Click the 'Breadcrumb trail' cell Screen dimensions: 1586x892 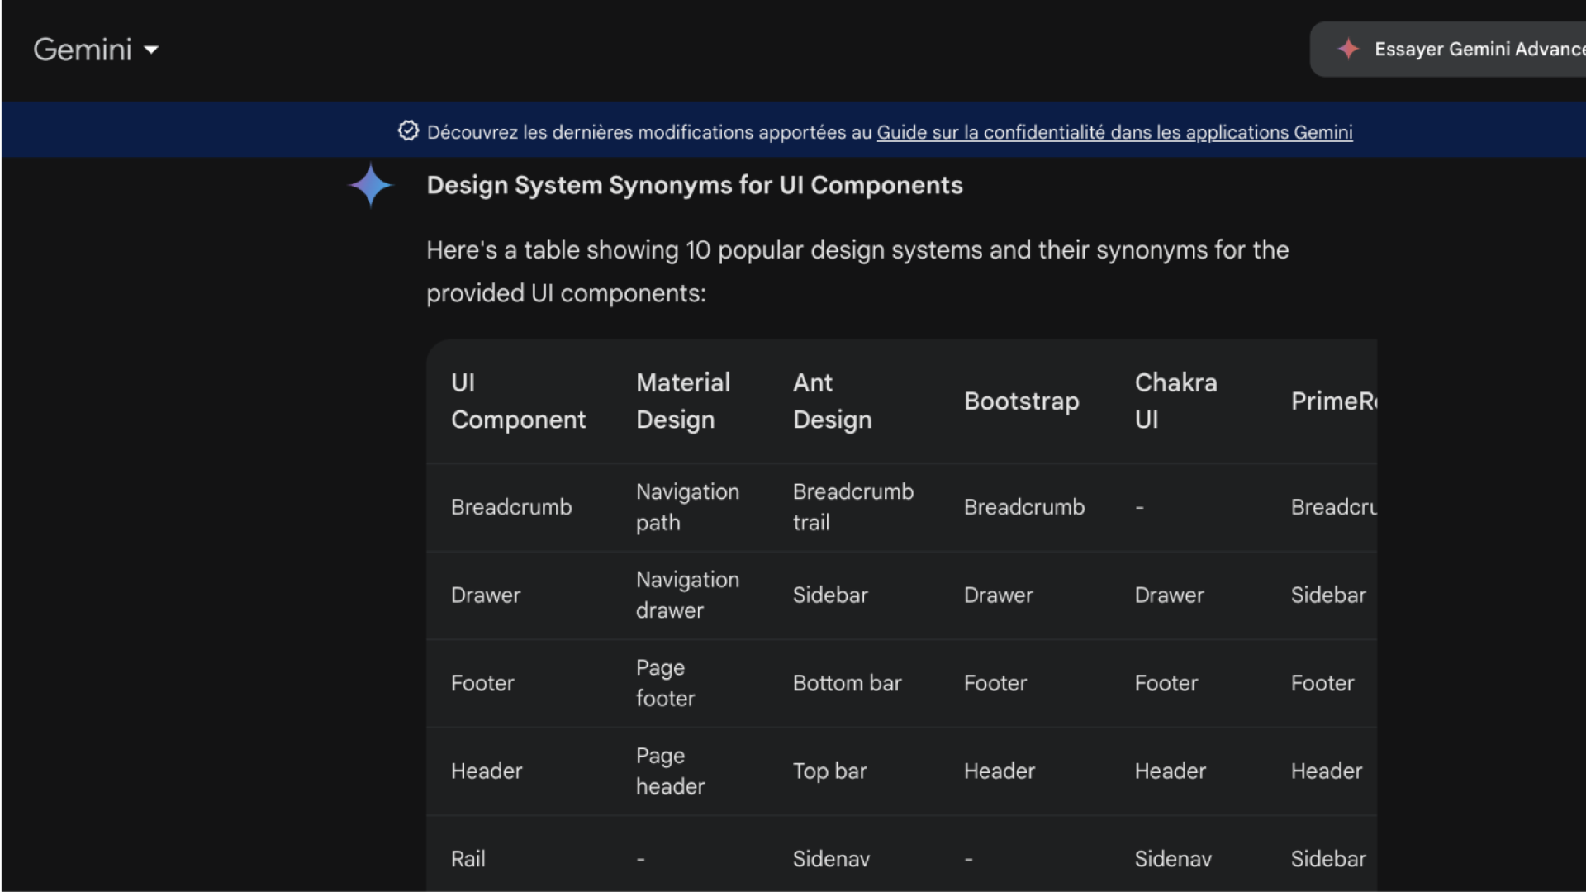[x=853, y=507]
